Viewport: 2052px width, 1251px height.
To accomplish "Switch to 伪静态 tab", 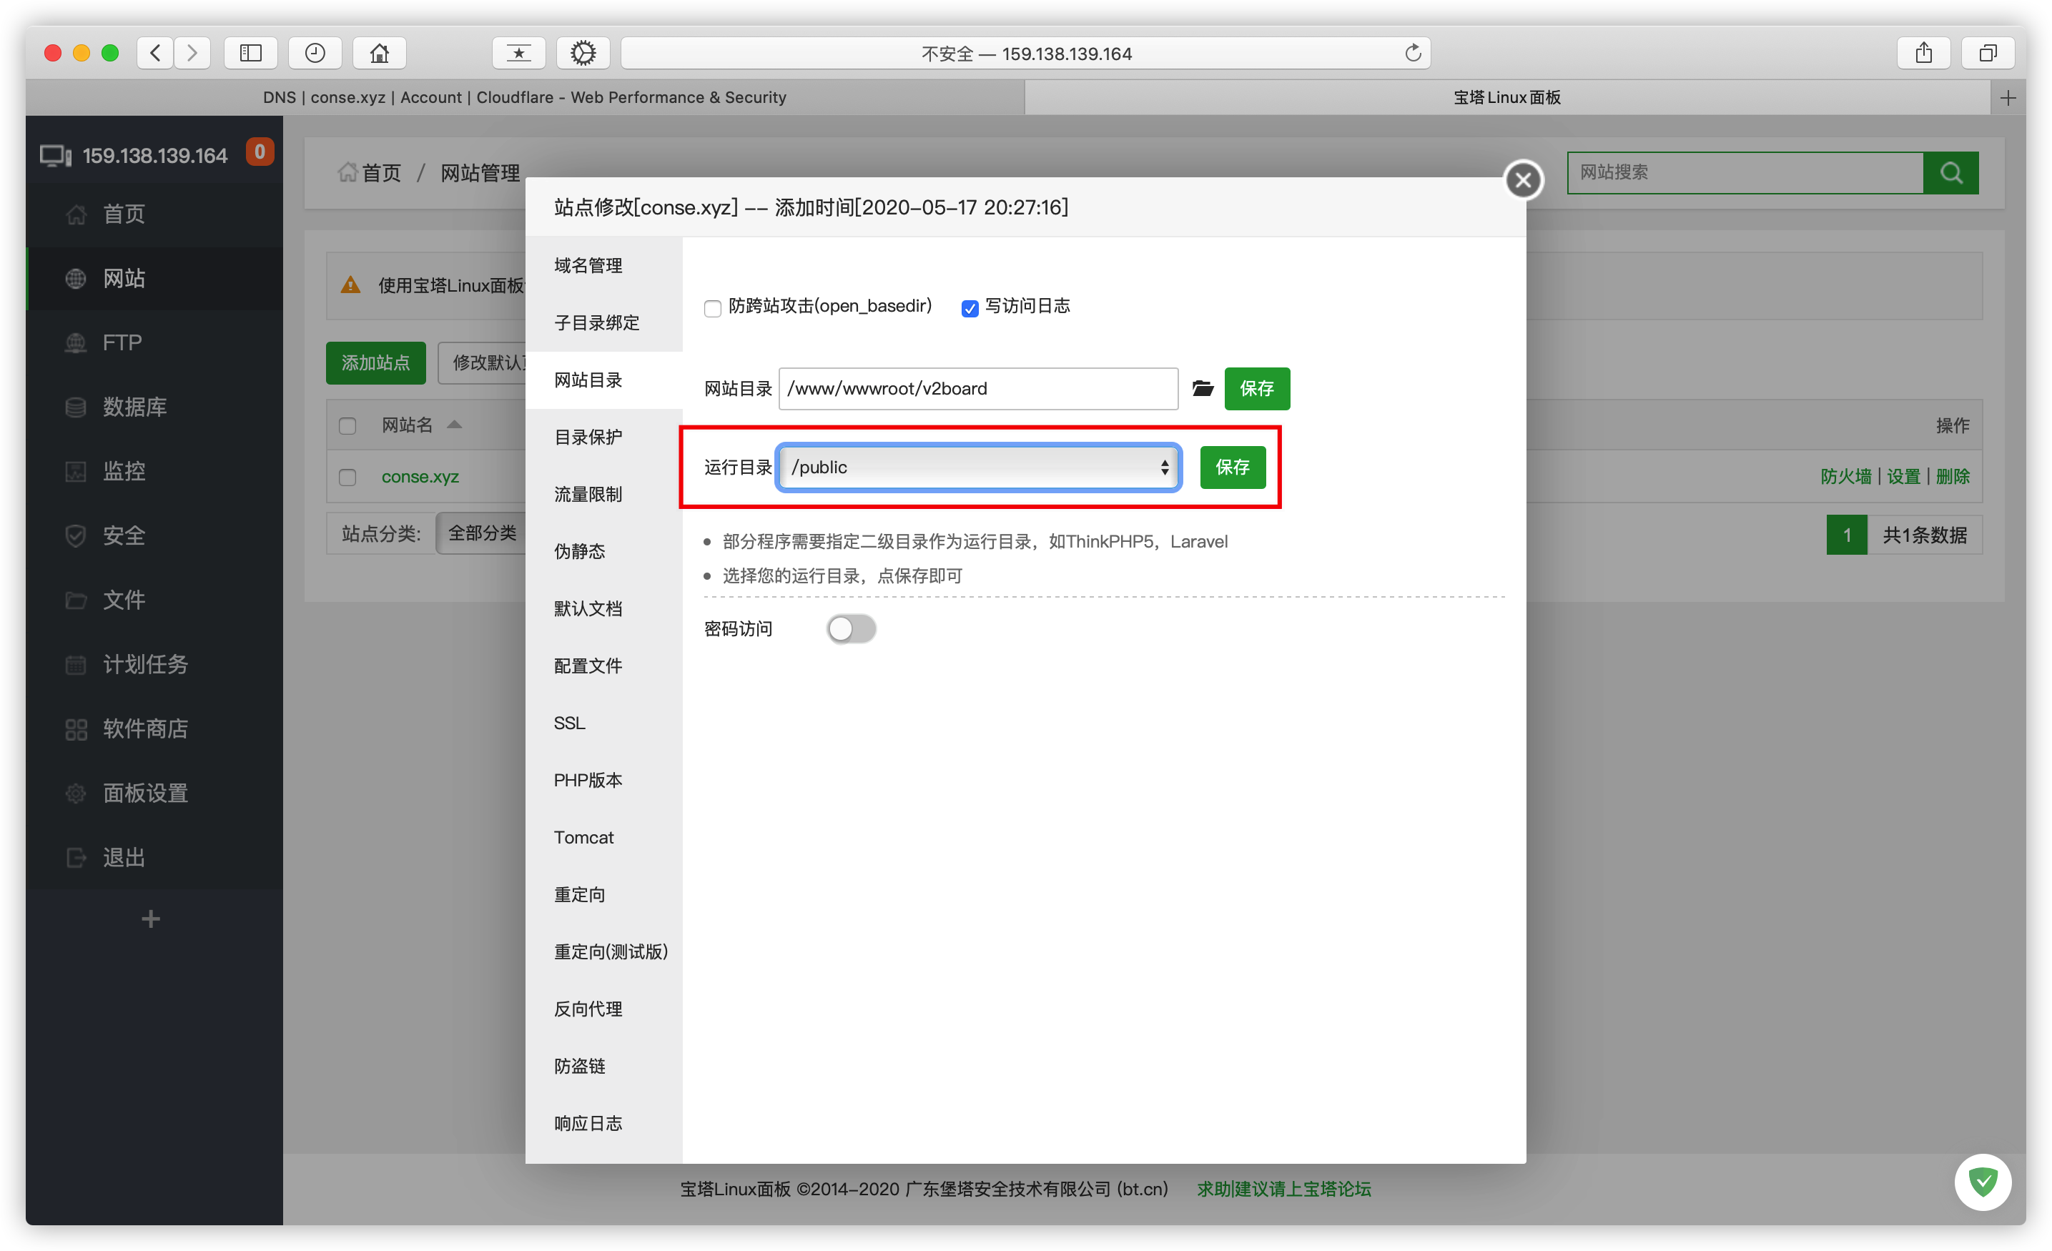I will (x=603, y=551).
